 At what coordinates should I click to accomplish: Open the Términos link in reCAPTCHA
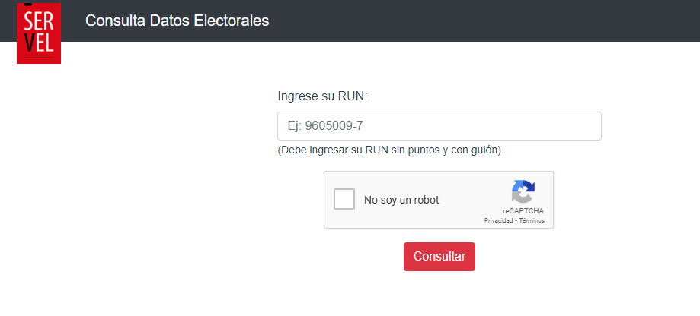[x=532, y=221]
